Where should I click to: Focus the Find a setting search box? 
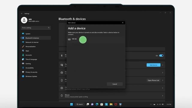36,28
